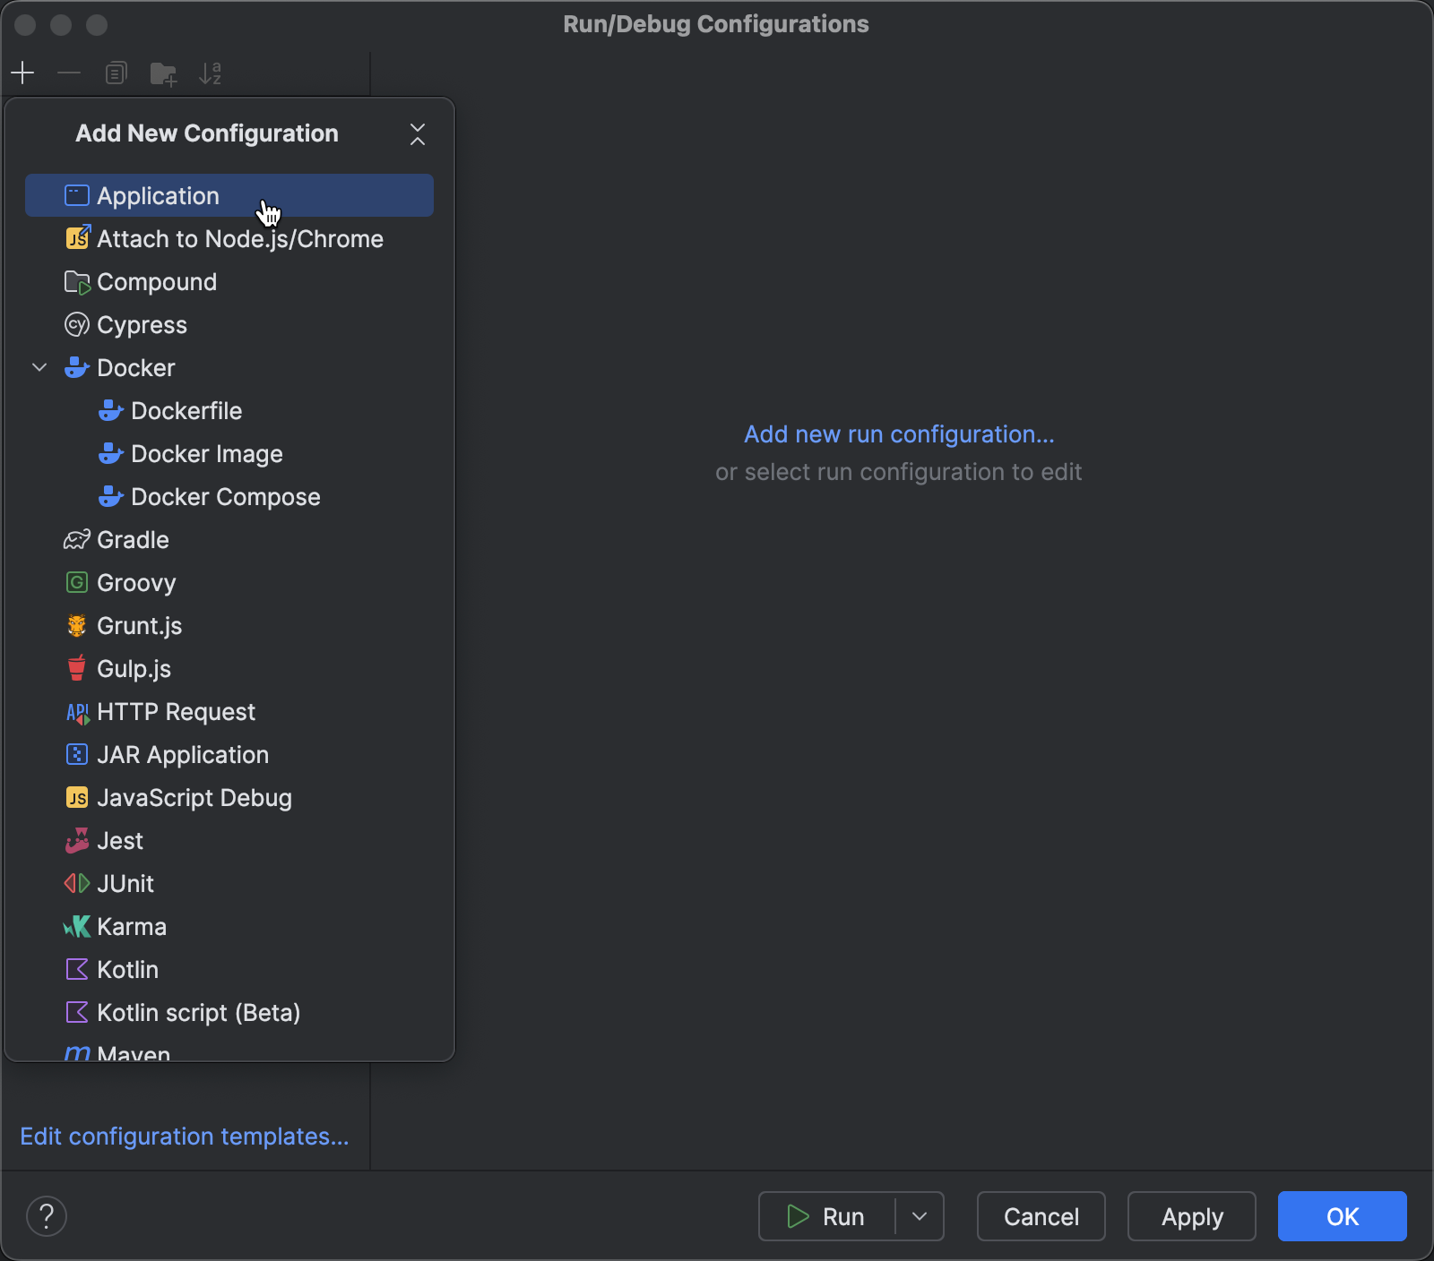This screenshot has height=1261, width=1434.
Task: Select the Jest configuration type
Action: pyautogui.click(x=120, y=840)
